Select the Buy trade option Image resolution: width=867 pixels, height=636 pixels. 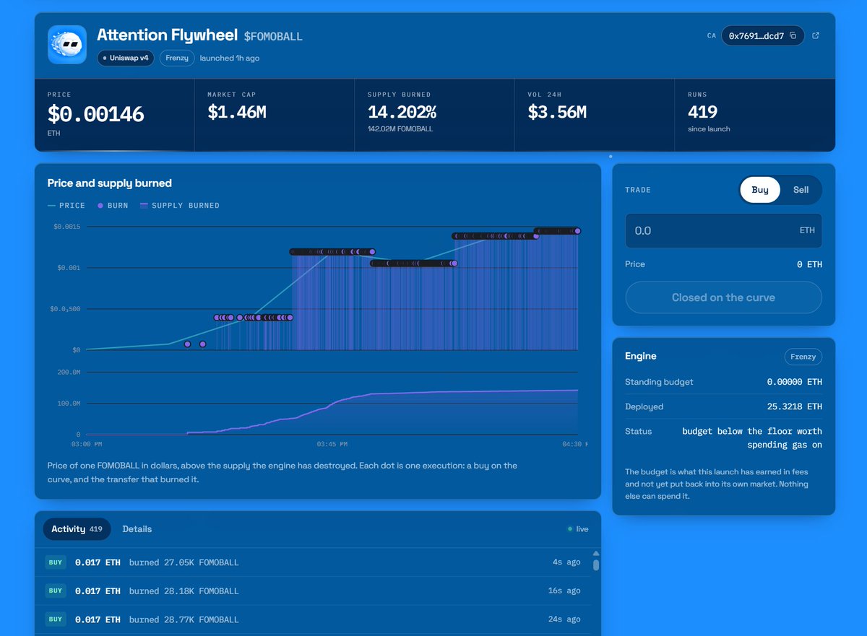[x=760, y=190]
